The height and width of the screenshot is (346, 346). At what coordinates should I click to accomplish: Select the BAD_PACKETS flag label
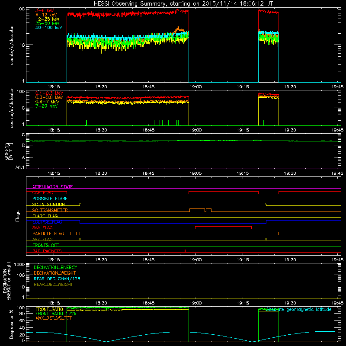click(x=47, y=251)
